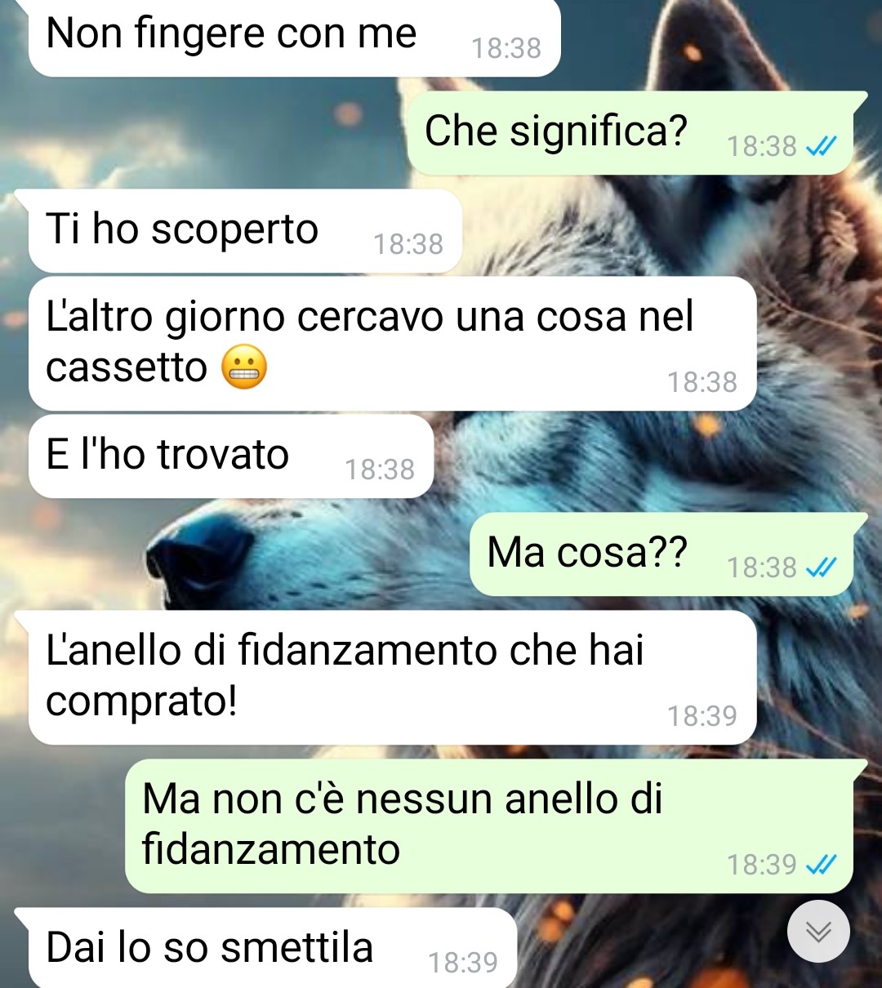
Task: Tap the 18:39 timestamp on the engagement ring message
Action: coord(702,716)
